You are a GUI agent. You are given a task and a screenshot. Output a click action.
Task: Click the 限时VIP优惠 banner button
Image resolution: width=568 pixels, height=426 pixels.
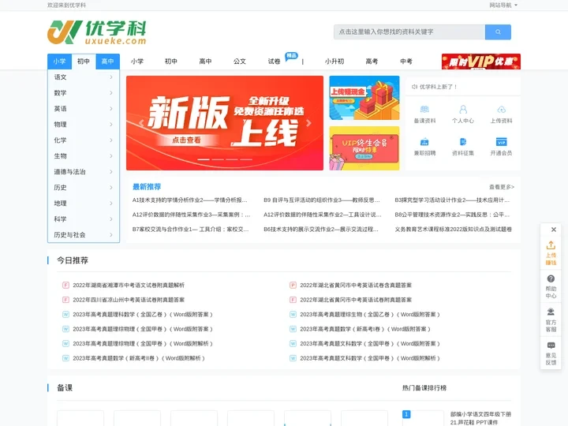pos(481,62)
